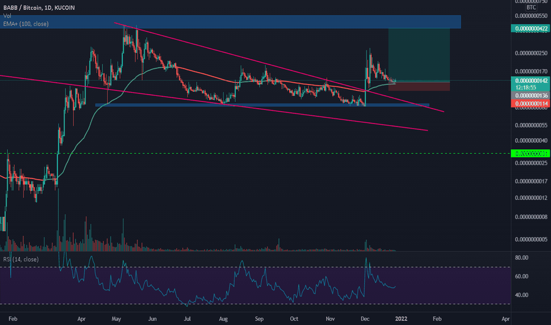Click the Nov label on time axis

330,318
